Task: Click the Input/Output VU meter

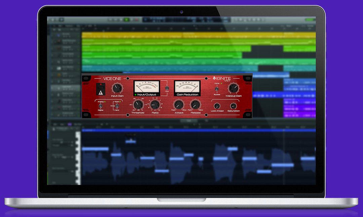Action: click(147, 88)
